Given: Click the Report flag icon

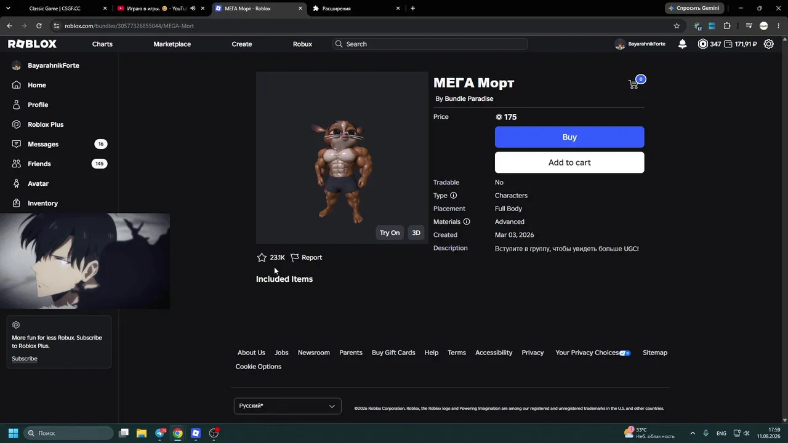Looking at the screenshot, I should tap(295, 257).
